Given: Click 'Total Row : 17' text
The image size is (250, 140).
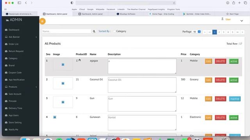Looking at the screenshot, I should [x=234, y=44].
